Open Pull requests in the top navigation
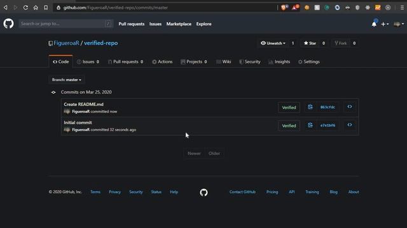The height and width of the screenshot is (228, 407). [x=132, y=24]
